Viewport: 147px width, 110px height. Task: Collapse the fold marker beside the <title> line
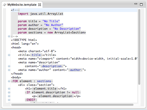9,55
